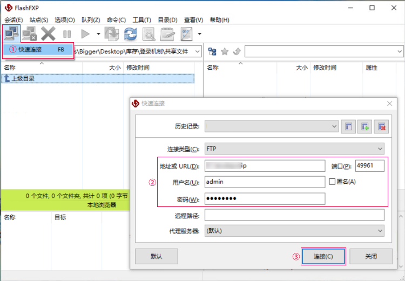Image resolution: width=405 pixels, height=281 pixels.
Task: Click the 关闭 button
Action: [371, 256]
